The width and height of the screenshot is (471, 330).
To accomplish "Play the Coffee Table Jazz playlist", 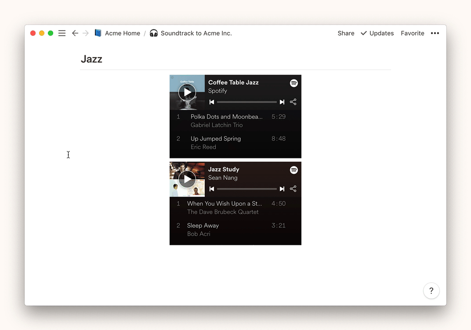I will [187, 92].
